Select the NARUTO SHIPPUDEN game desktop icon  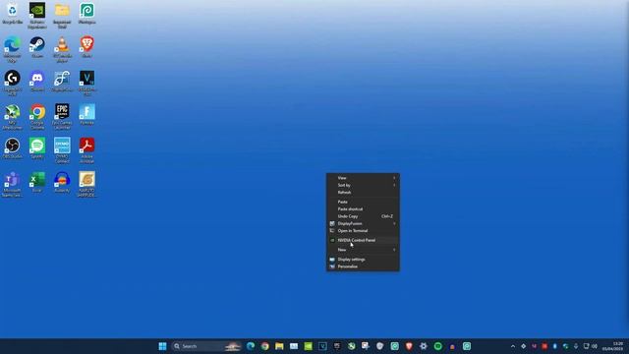click(87, 184)
